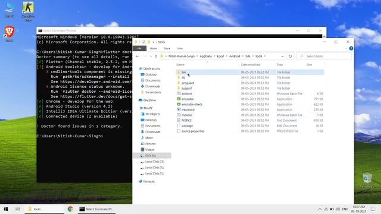Viewport: 381px width, 214px height.
Task: Switch ENG input language in the tray
Action: click(345, 209)
